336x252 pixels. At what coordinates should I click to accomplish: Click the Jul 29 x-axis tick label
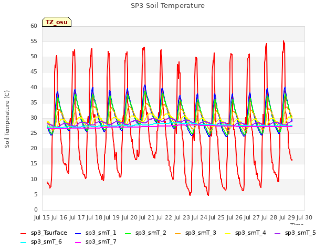[287, 217]
